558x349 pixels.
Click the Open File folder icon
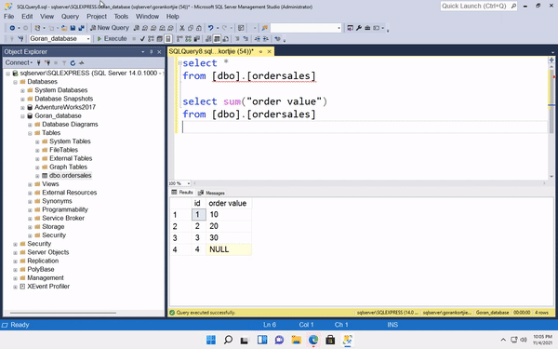click(64, 28)
